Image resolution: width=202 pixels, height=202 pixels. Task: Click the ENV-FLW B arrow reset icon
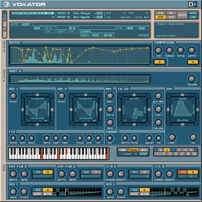(86, 172)
